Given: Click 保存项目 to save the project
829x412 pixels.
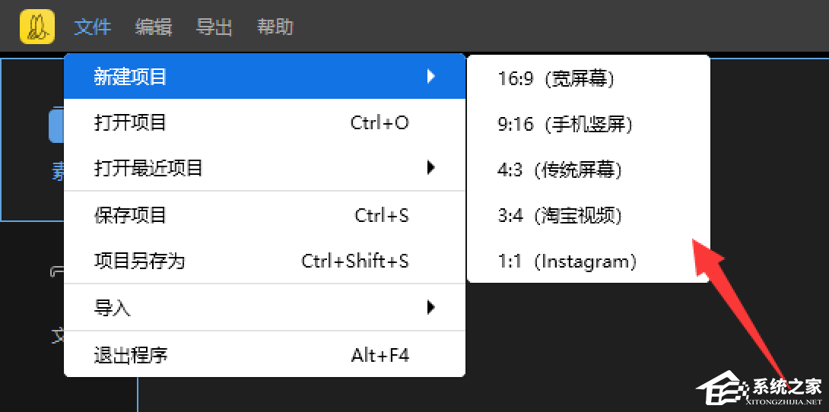Looking at the screenshot, I should tap(130, 215).
